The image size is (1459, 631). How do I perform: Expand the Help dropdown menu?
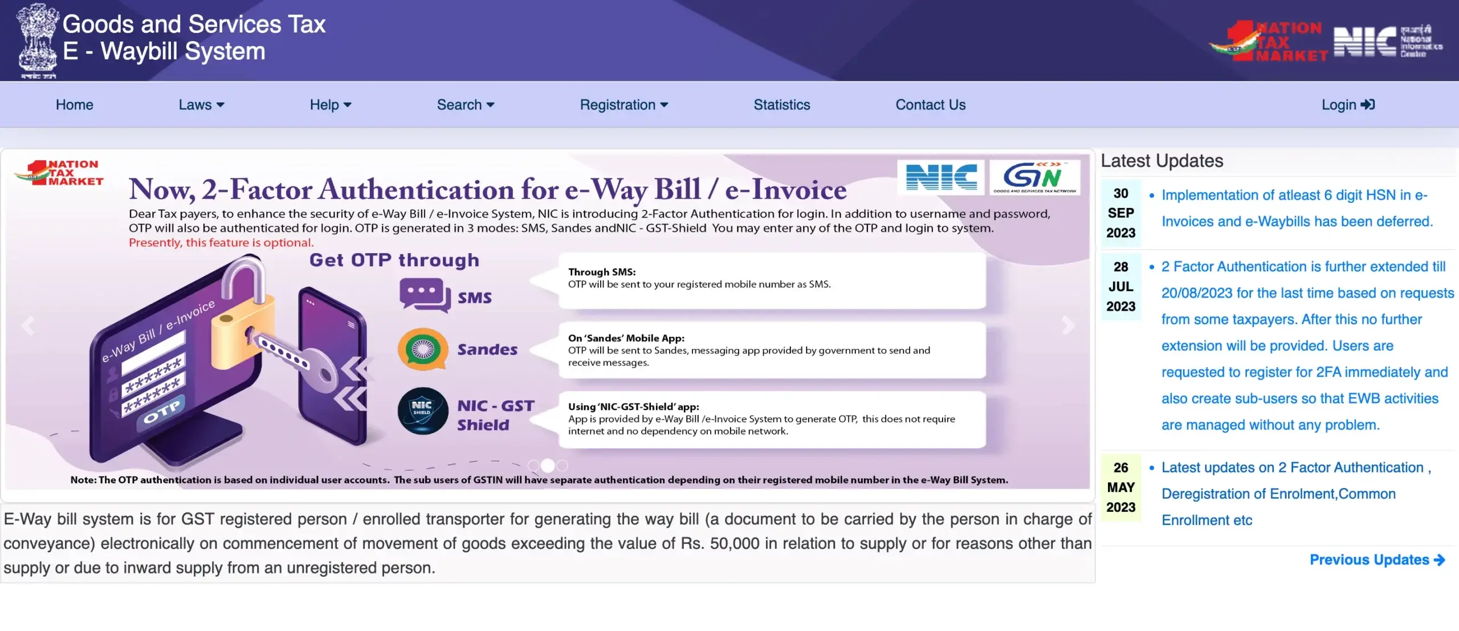tap(329, 104)
